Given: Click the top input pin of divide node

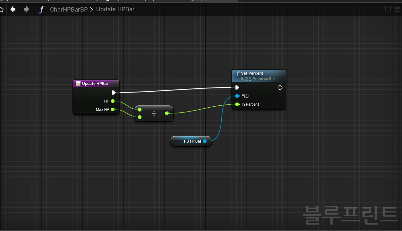Looking at the screenshot, I should 139,110.
